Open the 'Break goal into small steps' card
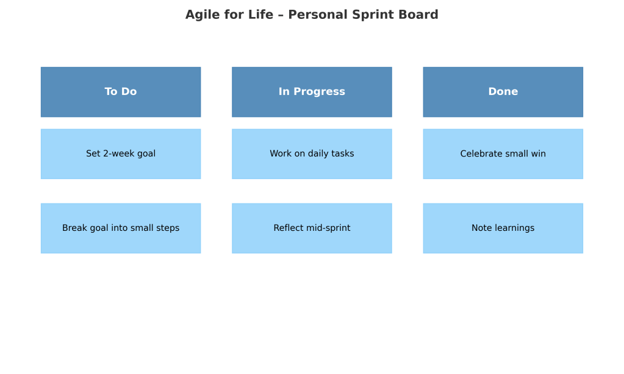Image resolution: width=624 pixels, height=374 pixels. pyautogui.click(x=120, y=228)
